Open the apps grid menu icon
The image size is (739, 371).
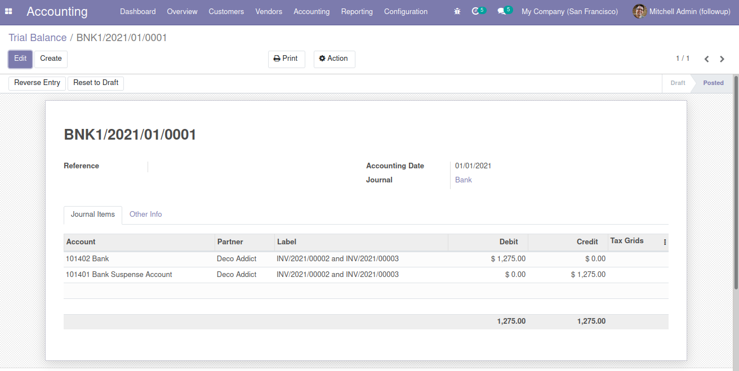(x=8, y=11)
